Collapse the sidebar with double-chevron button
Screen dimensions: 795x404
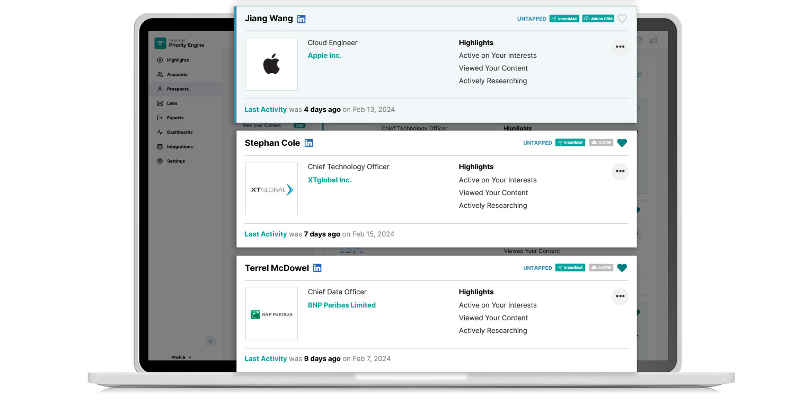coord(210,341)
